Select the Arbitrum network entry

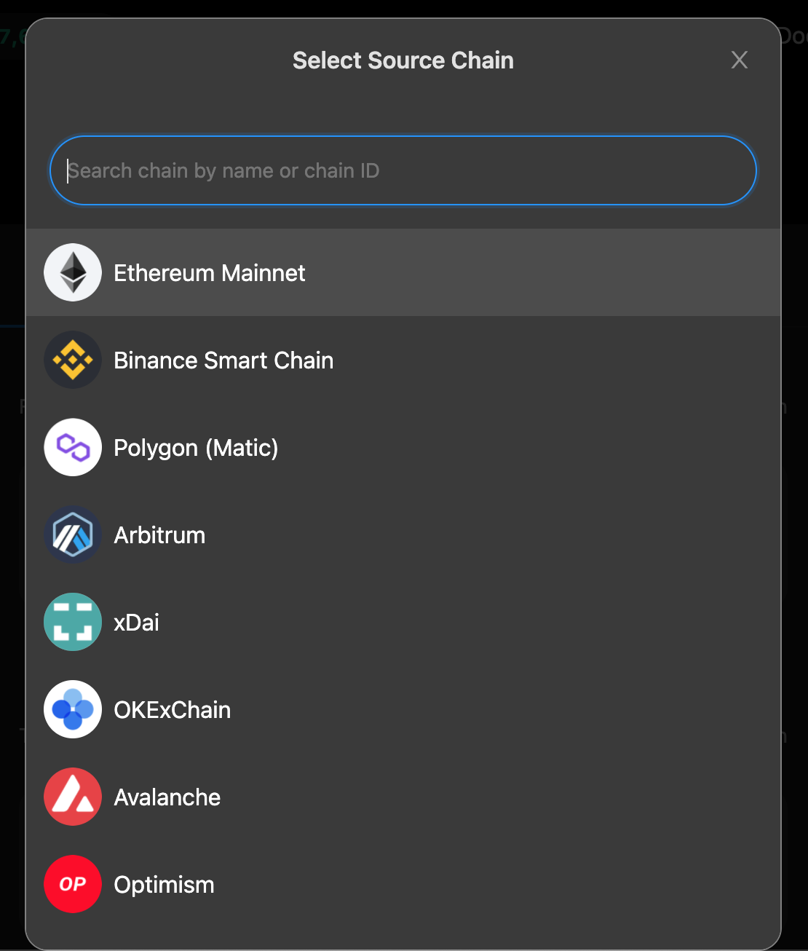[x=159, y=534]
